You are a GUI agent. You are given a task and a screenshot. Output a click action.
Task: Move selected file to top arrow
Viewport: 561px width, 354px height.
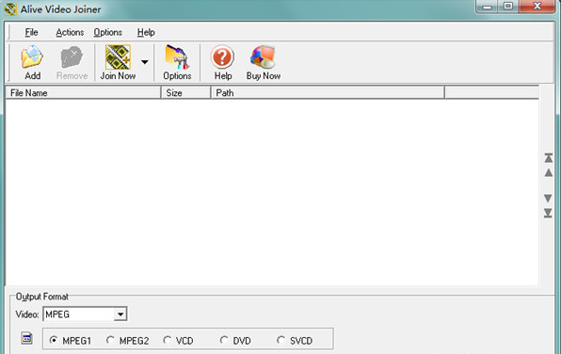548,158
